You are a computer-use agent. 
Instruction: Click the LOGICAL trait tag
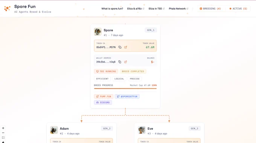[119, 79]
